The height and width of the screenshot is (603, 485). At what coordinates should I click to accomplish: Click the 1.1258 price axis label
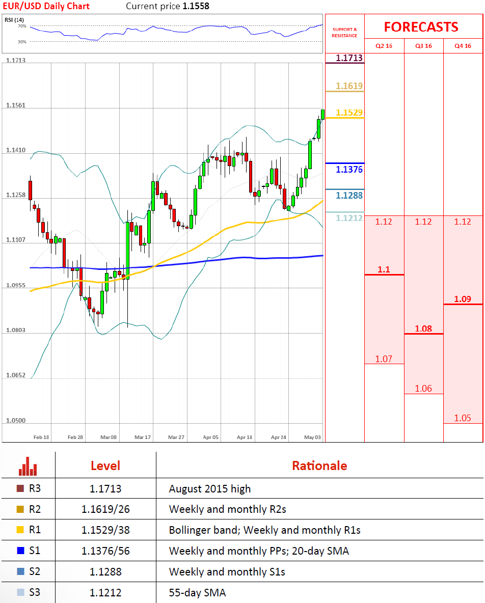pos(16,195)
